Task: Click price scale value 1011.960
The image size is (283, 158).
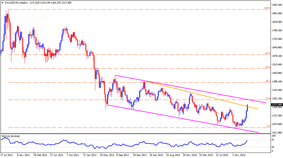Action: pyautogui.click(x=277, y=133)
